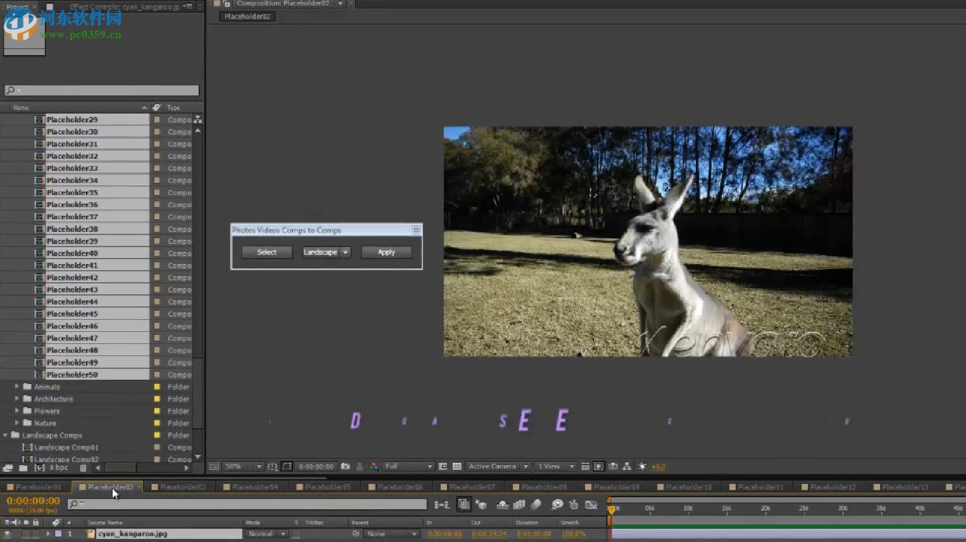Viewport: 966px width, 542px height.
Task: Open composition mini-flowchart icon
Action: pos(442,504)
